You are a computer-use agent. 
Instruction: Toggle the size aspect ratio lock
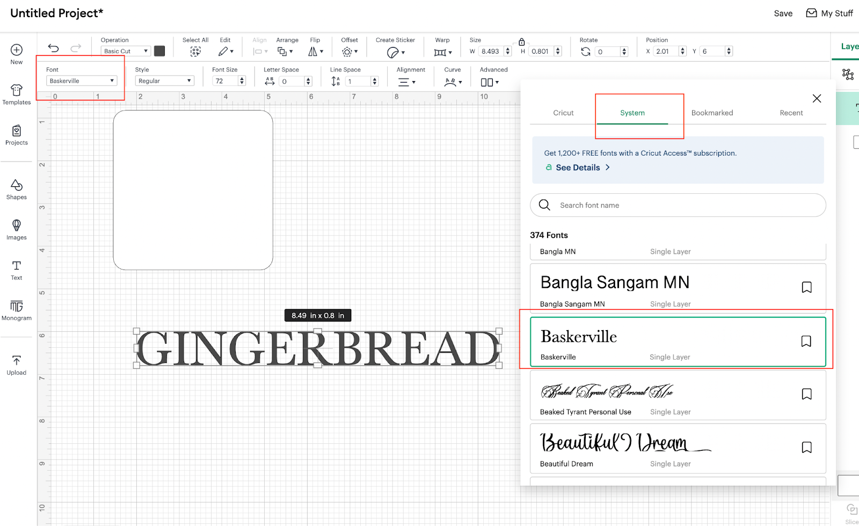click(521, 42)
